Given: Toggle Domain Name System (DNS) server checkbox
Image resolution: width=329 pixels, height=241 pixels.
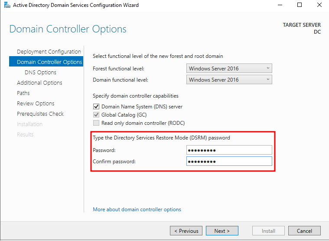Looking at the screenshot, I should pyautogui.click(x=96, y=107).
